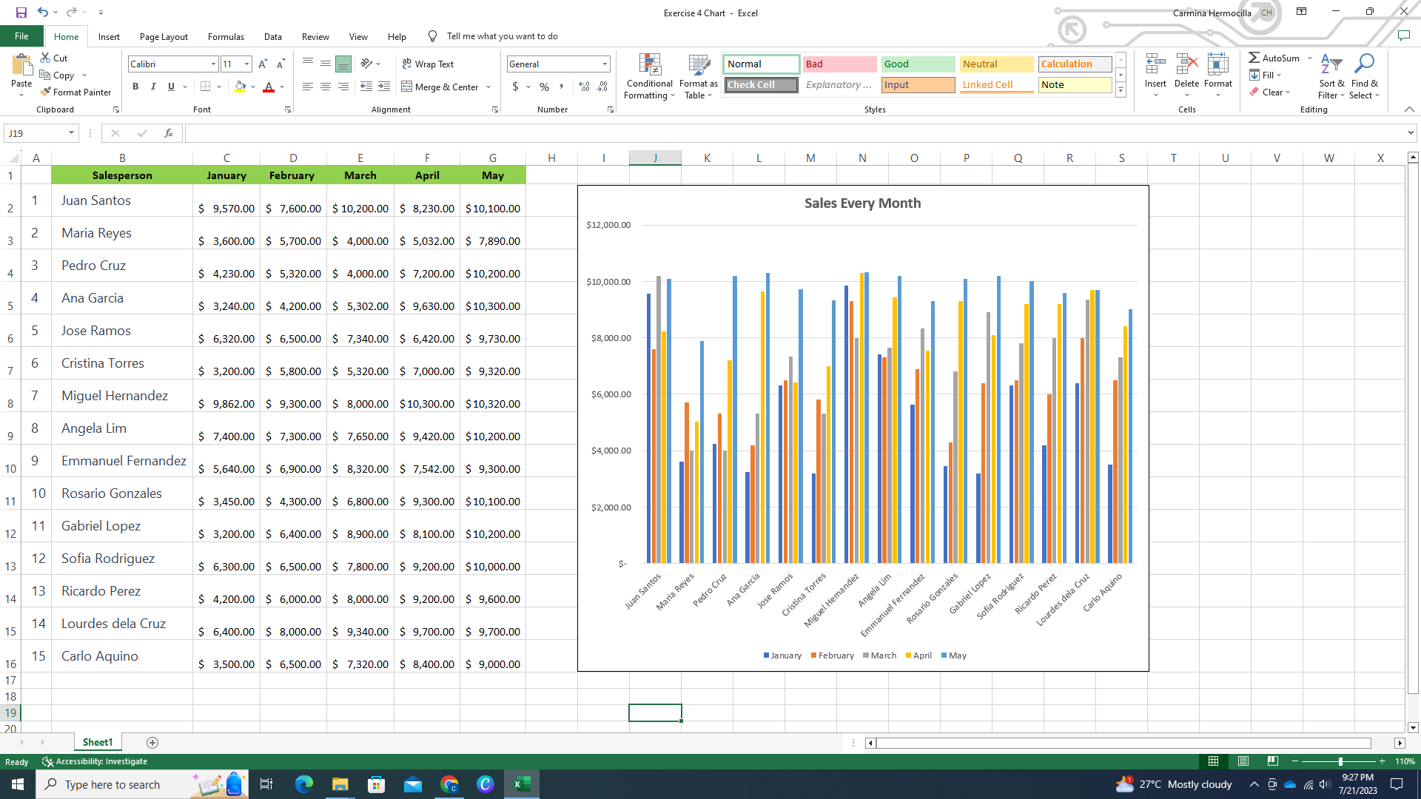
Task: Toggle Wrap Text
Action: coord(428,64)
